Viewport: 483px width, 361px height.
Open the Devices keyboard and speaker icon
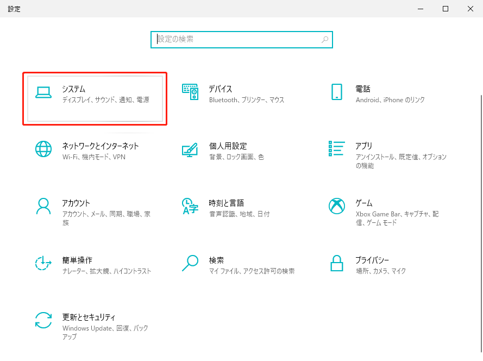pos(190,93)
